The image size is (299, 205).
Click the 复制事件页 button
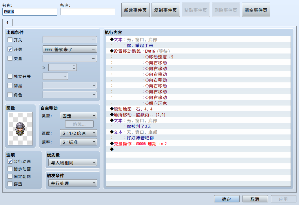point(165,10)
